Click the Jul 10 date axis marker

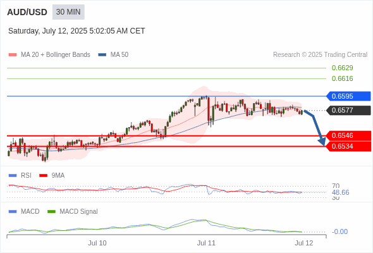[97, 243]
